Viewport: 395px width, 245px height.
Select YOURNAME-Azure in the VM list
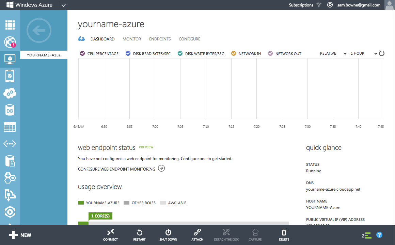(x=44, y=55)
